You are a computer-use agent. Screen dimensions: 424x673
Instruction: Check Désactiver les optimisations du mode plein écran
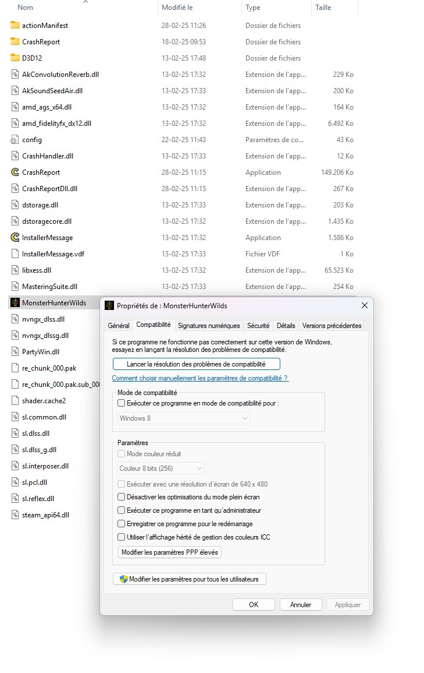(x=122, y=497)
